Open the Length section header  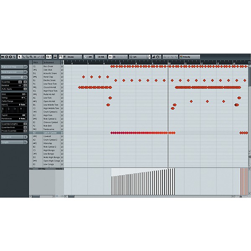pos(12,142)
